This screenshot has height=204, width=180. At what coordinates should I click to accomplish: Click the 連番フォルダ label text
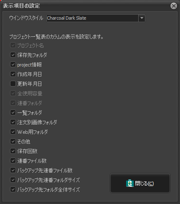pos(30,103)
